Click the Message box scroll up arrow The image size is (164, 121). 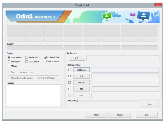coord(61,87)
